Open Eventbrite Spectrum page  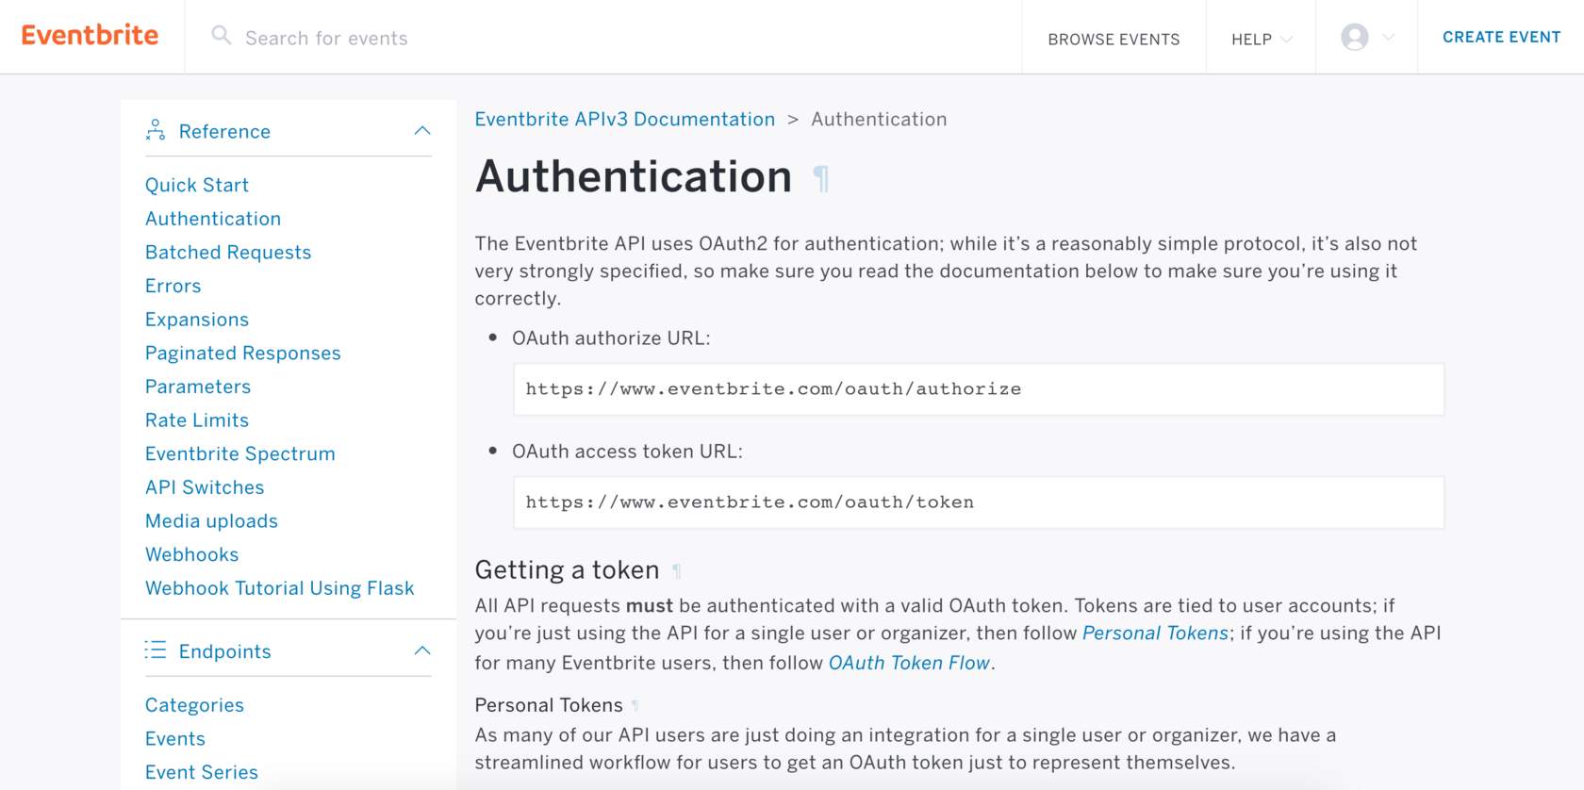coord(240,454)
